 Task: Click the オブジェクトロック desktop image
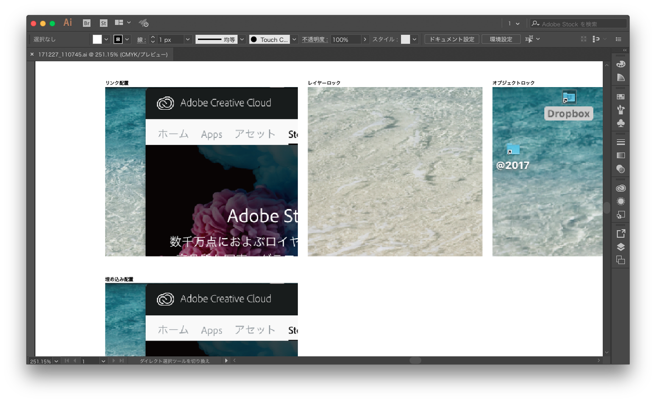(x=547, y=172)
